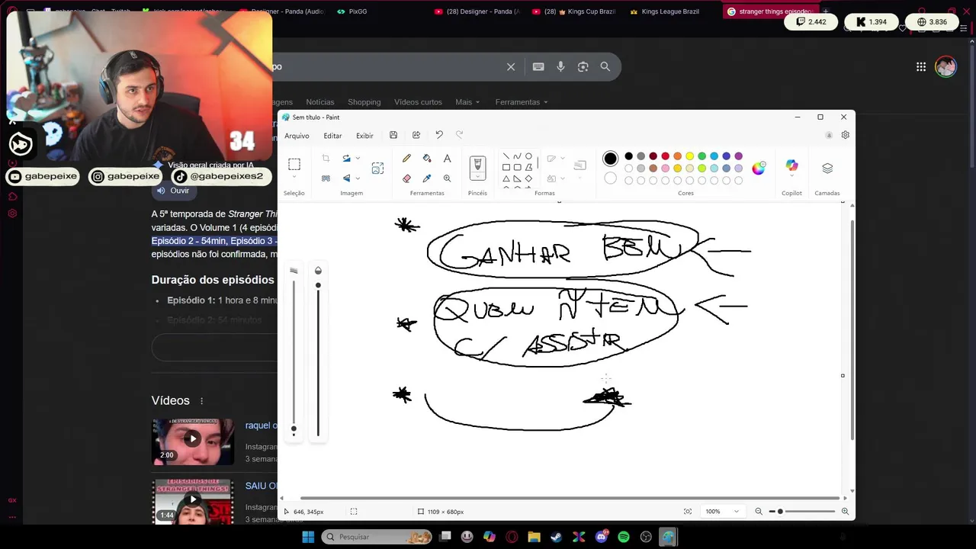Click the Crop icon in Imagem group
This screenshot has height=549, width=976.
(326, 159)
